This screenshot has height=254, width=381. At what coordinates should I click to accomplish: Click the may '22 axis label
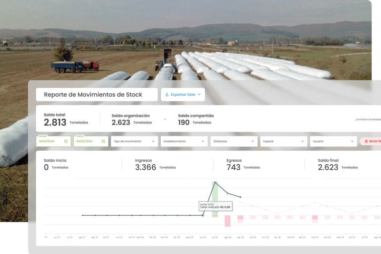tap(190, 237)
